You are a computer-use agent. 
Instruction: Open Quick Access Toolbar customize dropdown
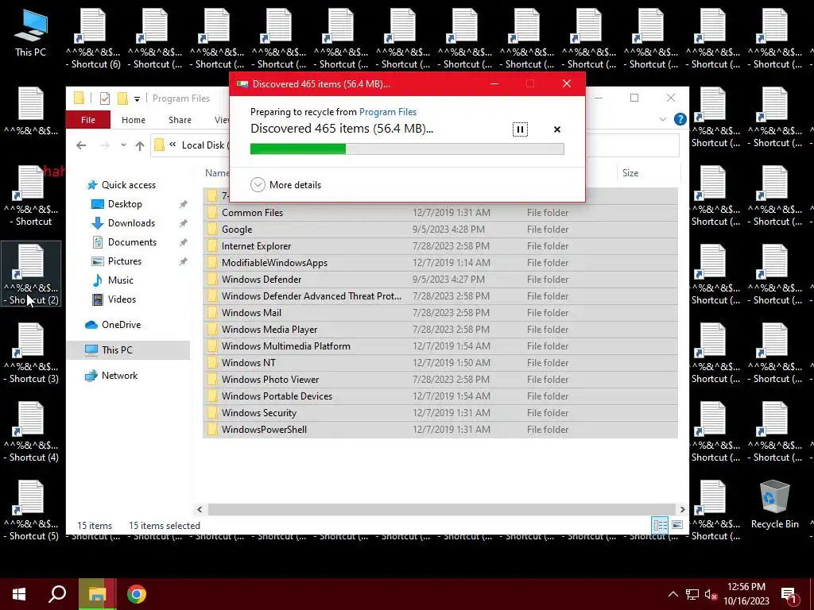tap(137, 98)
